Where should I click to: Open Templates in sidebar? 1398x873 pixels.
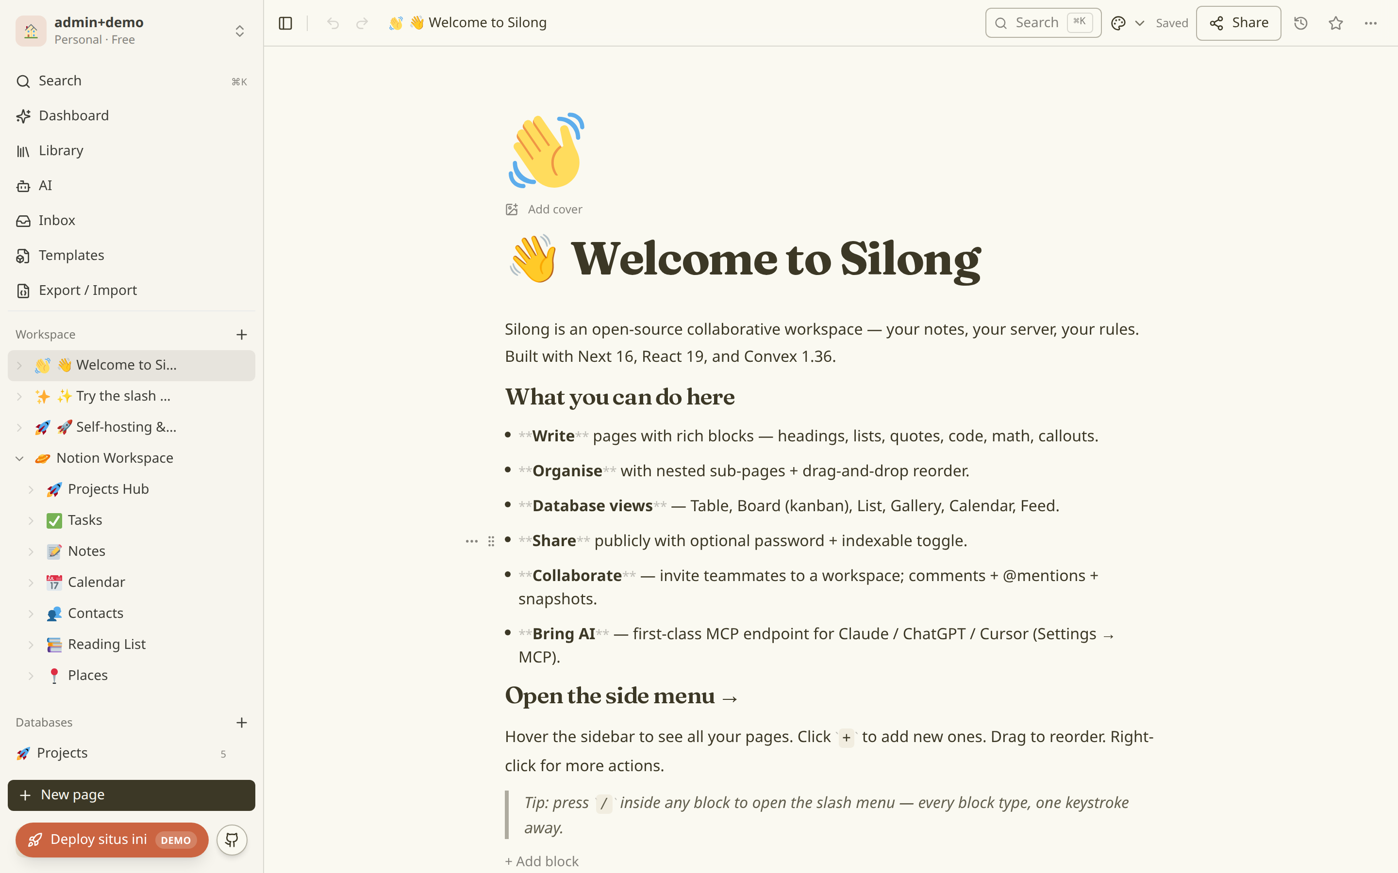[x=131, y=256]
